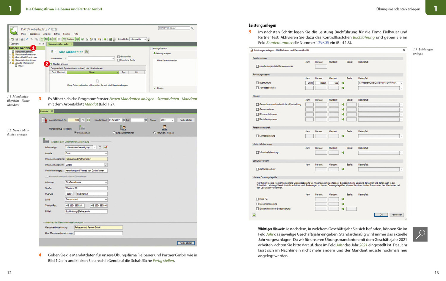Viewport: 446px width, 281px height.
Task: Click the icon right of Alle Mandanten heading
Action: pyautogui.click(x=87, y=52)
